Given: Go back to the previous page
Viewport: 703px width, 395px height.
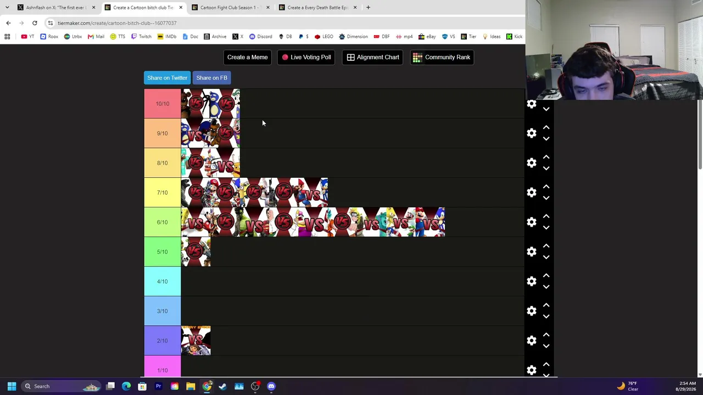Looking at the screenshot, I should 8,23.
